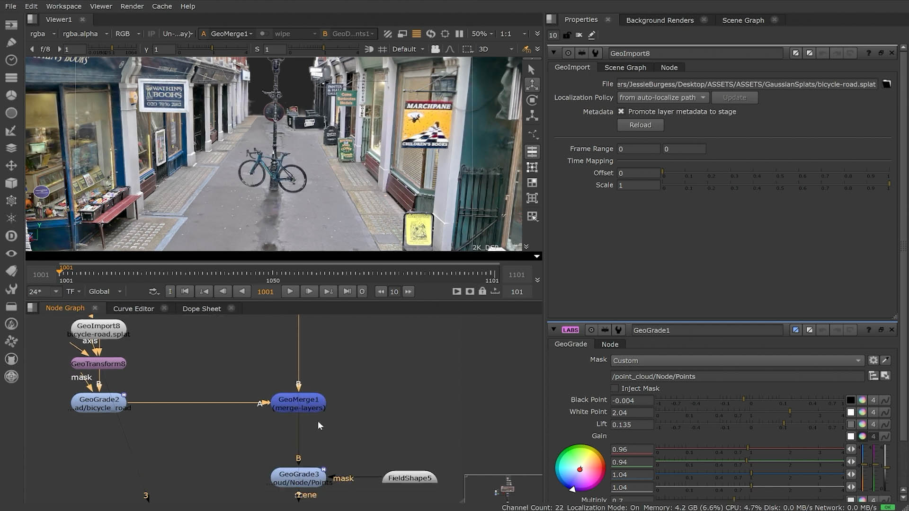Open the Localization Policy dropdown
The image size is (909, 511).
pos(662,97)
